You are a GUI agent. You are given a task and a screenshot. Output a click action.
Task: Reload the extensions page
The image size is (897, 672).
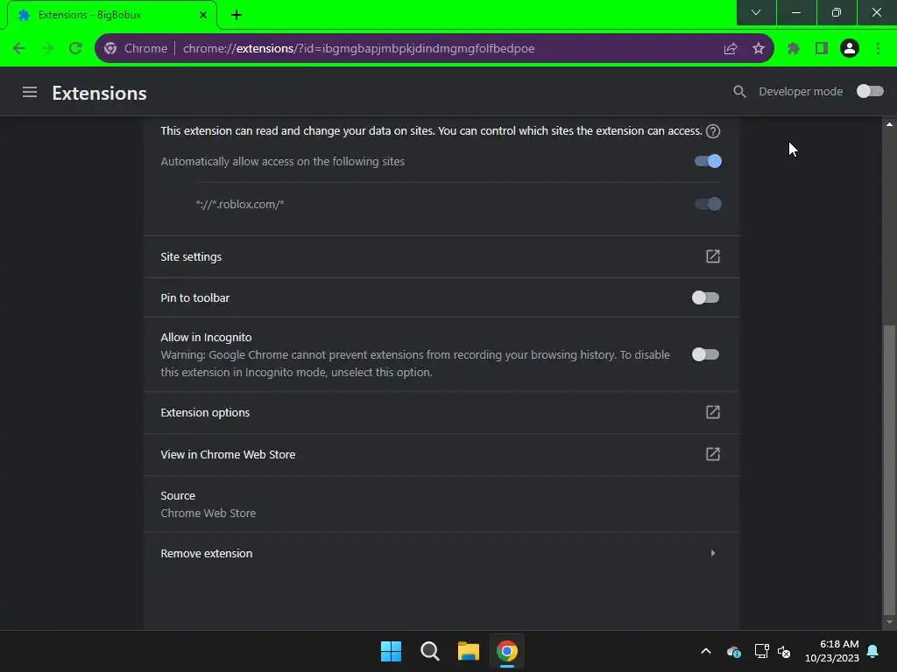click(75, 49)
